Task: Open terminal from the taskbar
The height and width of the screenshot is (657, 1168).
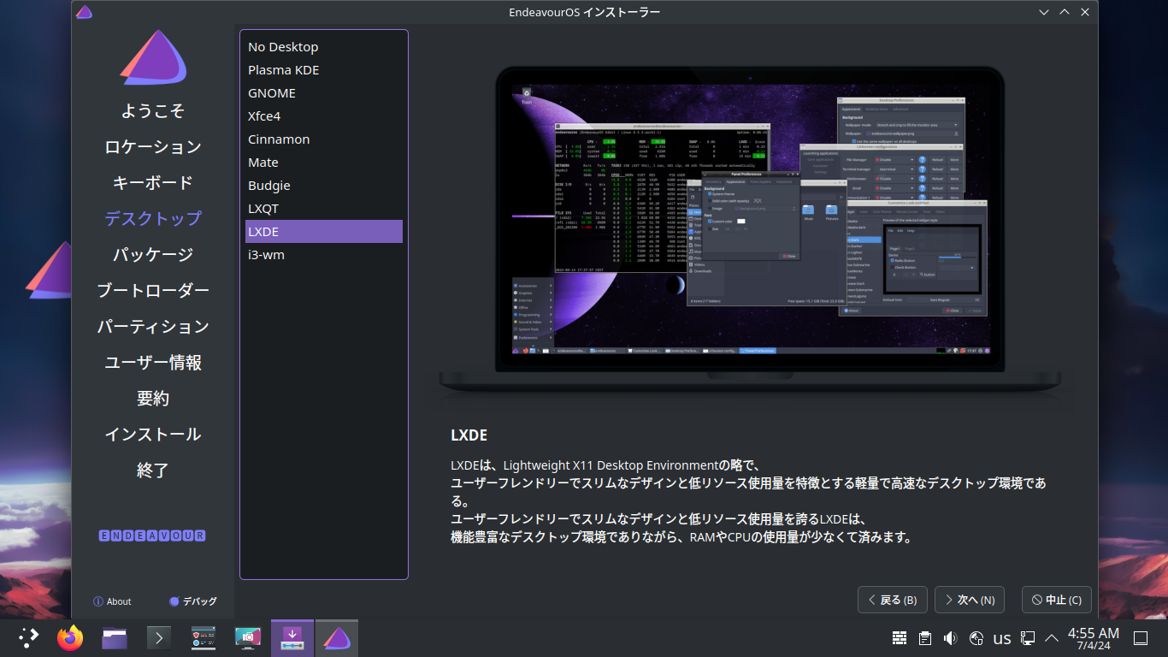Action: (159, 637)
